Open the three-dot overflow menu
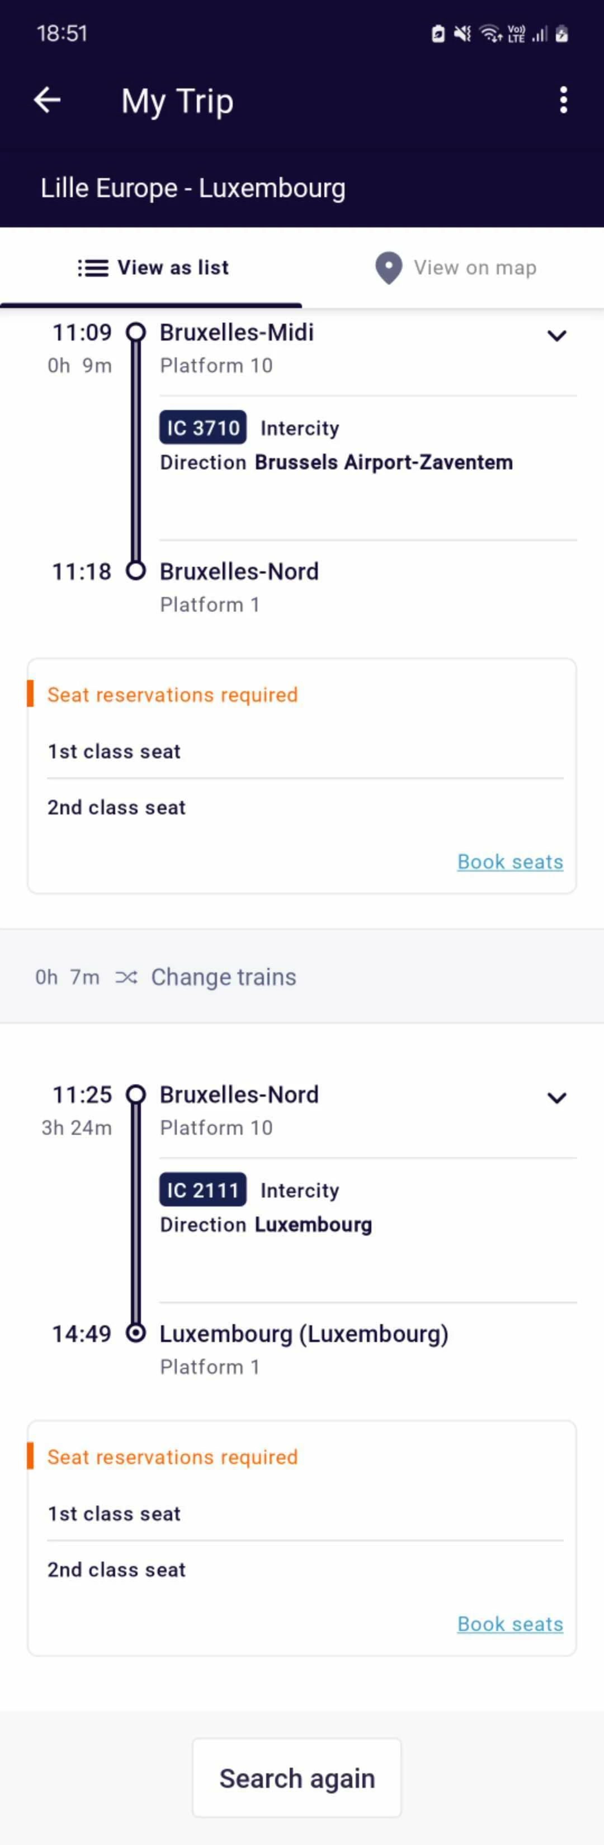 pos(563,100)
